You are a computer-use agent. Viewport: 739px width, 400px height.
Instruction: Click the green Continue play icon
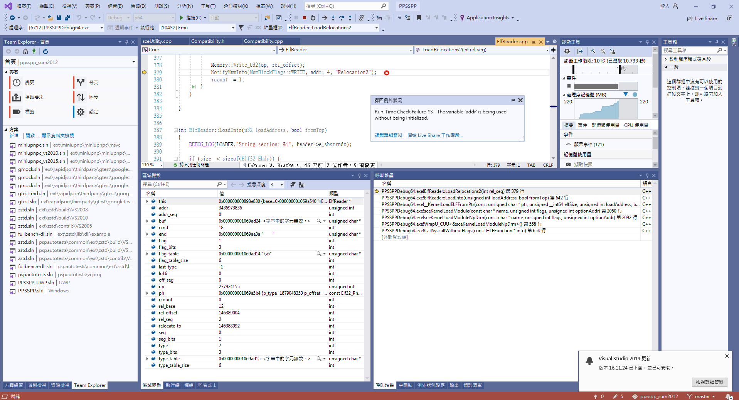tap(182, 18)
